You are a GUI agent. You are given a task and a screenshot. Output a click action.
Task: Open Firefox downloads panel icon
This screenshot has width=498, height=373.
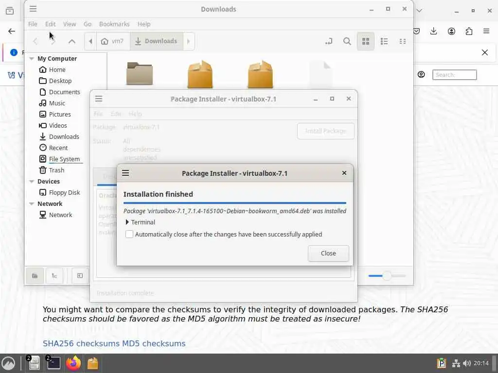(433, 31)
